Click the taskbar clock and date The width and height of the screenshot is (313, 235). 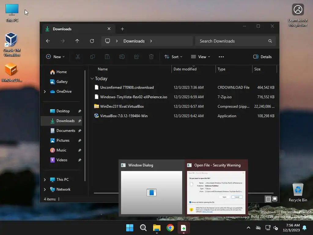click(291, 228)
